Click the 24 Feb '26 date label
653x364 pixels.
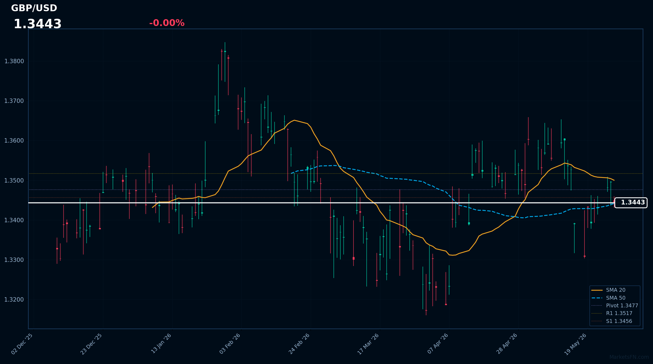(x=299, y=344)
